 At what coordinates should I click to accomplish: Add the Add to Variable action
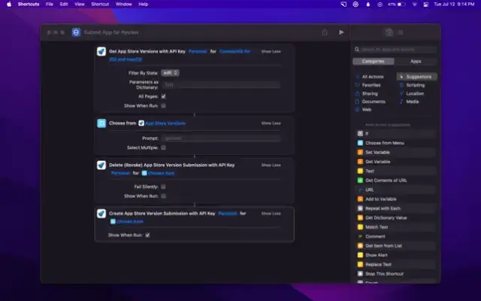click(x=396, y=199)
